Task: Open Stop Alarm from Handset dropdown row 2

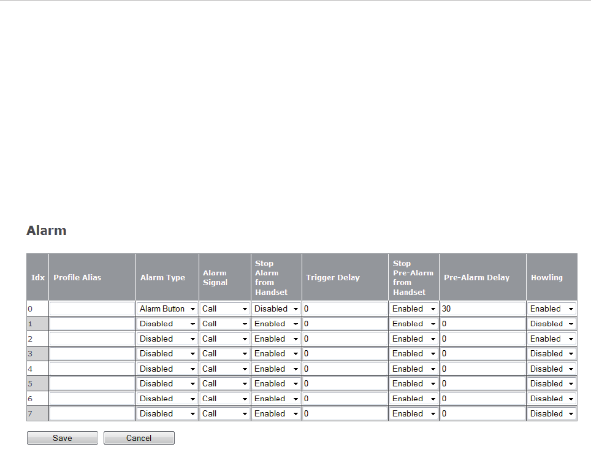Action: (x=276, y=339)
